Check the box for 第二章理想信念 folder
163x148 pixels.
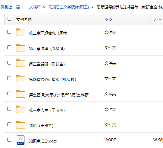click(9, 32)
